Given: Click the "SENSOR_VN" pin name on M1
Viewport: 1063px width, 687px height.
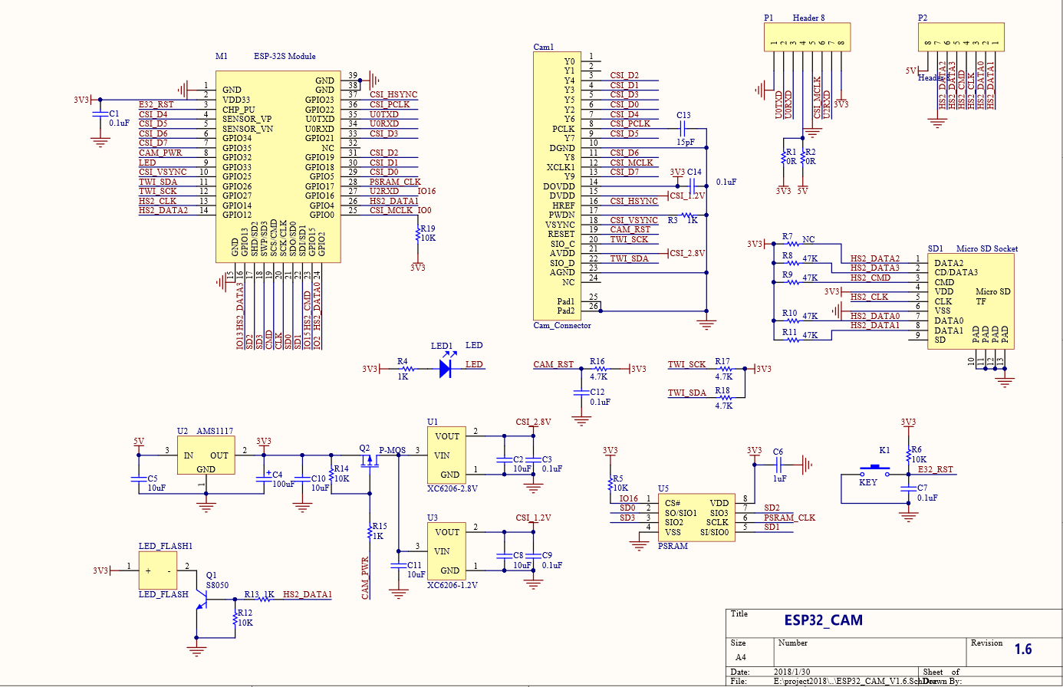Looking at the screenshot, I should click(248, 129).
